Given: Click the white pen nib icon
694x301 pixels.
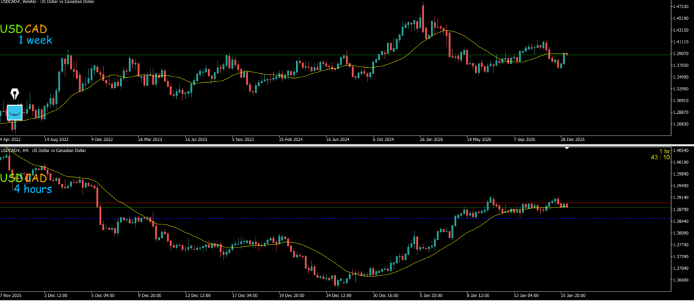Looking at the screenshot, I should 14,94.
